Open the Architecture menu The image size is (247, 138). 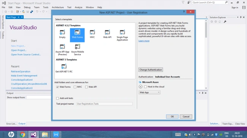coord(58,7)
